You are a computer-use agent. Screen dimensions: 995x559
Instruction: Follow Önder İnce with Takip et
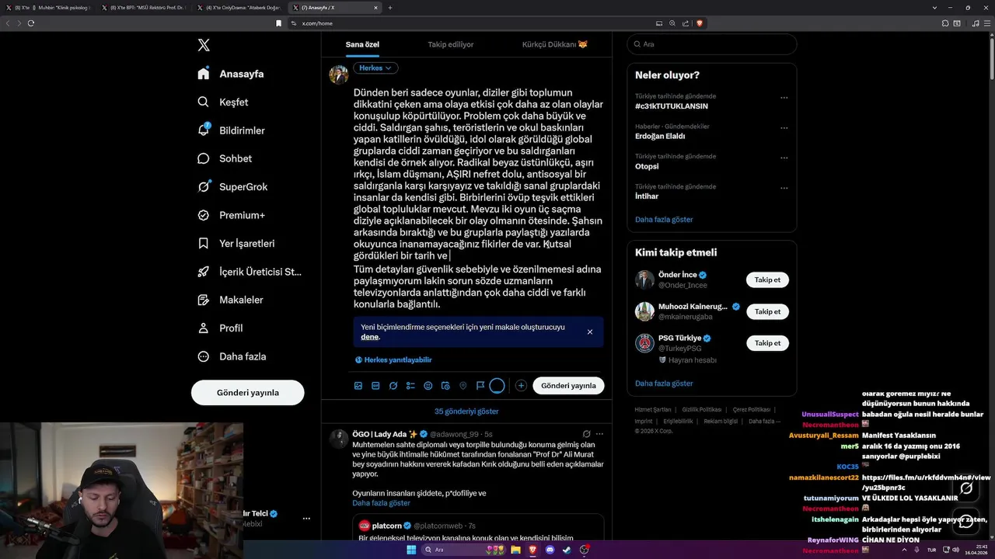pyautogui.click(x=767, y=279)
